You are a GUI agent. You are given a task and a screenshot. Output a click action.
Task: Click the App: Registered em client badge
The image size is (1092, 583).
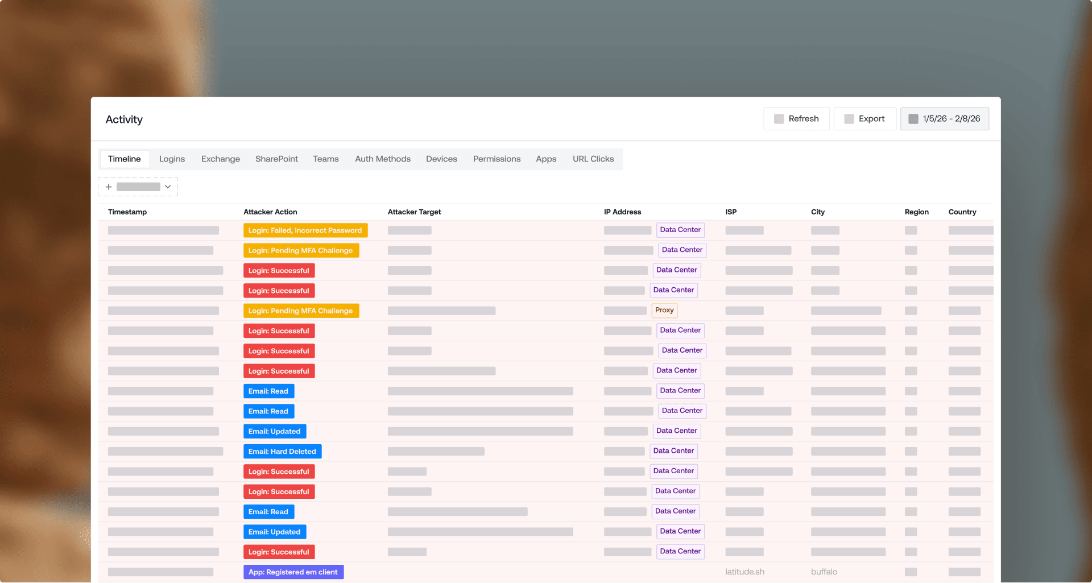[x=293, y=572]
